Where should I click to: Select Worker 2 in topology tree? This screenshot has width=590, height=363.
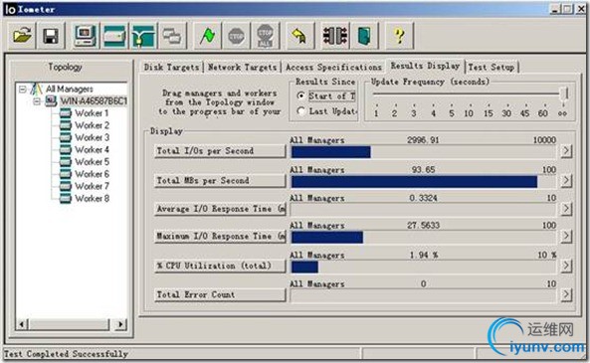click(93, 125)
